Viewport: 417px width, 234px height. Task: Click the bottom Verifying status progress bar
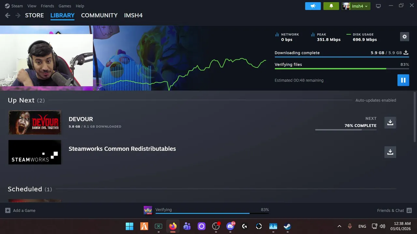coord(212,214)
